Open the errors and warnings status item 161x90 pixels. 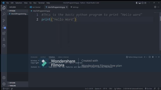pyautogui.click(x=6, y=88)
